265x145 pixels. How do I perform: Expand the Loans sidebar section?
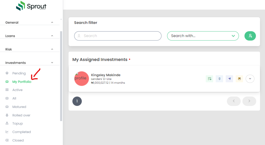(29, 36)
